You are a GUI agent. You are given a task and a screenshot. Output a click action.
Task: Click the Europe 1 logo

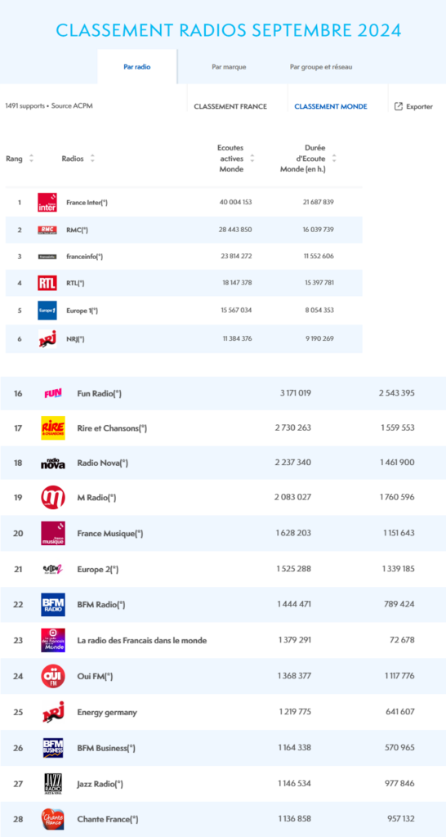pyautogui.click(x=47, y=310)
